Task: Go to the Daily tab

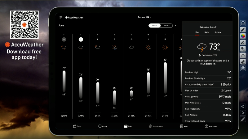Action: (128, 126)
